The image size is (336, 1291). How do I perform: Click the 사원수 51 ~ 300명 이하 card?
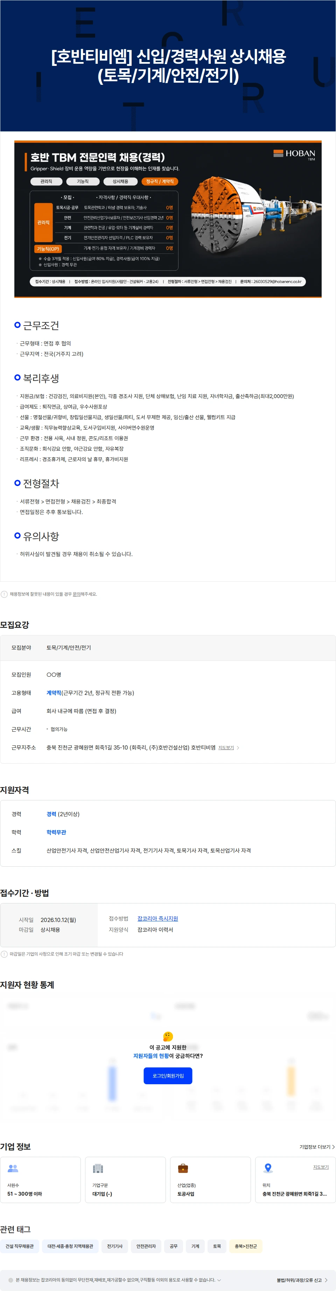[x=41, y=1180]
